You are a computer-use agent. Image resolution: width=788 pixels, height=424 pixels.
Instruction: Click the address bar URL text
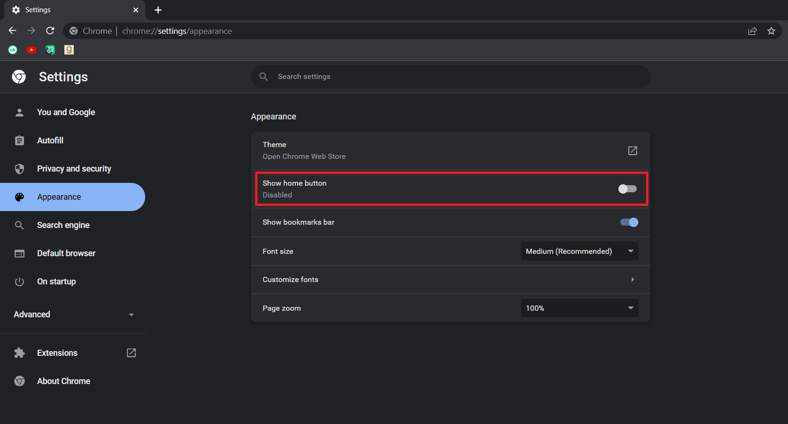[x=177, y=31]
